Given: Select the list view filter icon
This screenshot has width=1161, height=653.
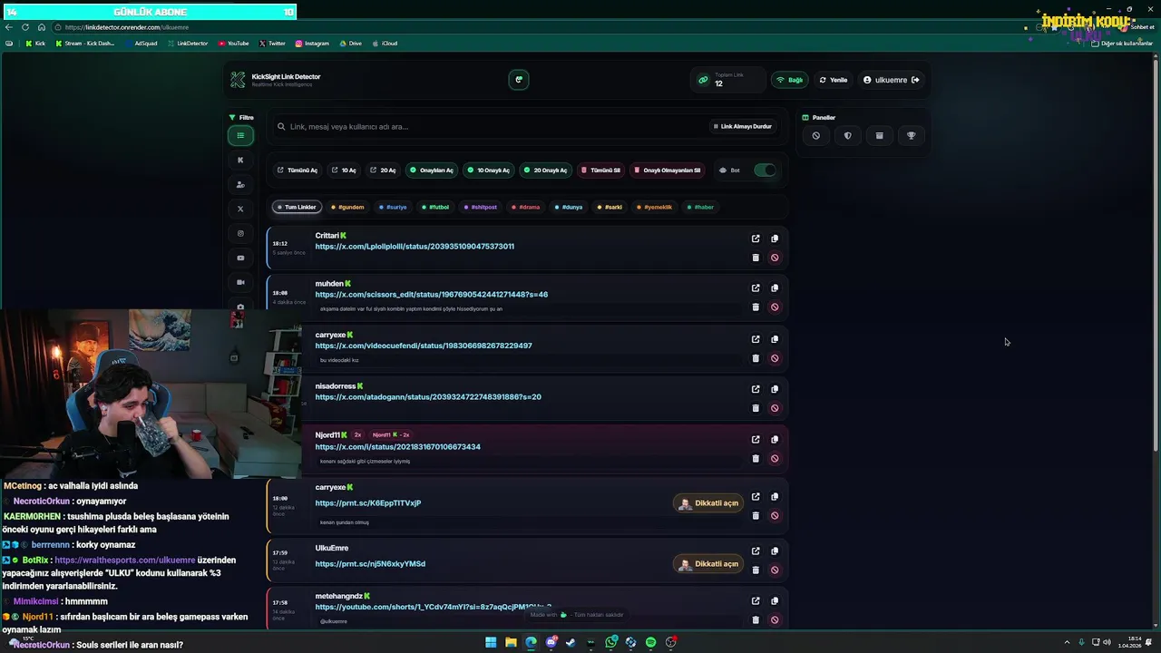Looking at the screenshot, I should [x=240, y=136].
